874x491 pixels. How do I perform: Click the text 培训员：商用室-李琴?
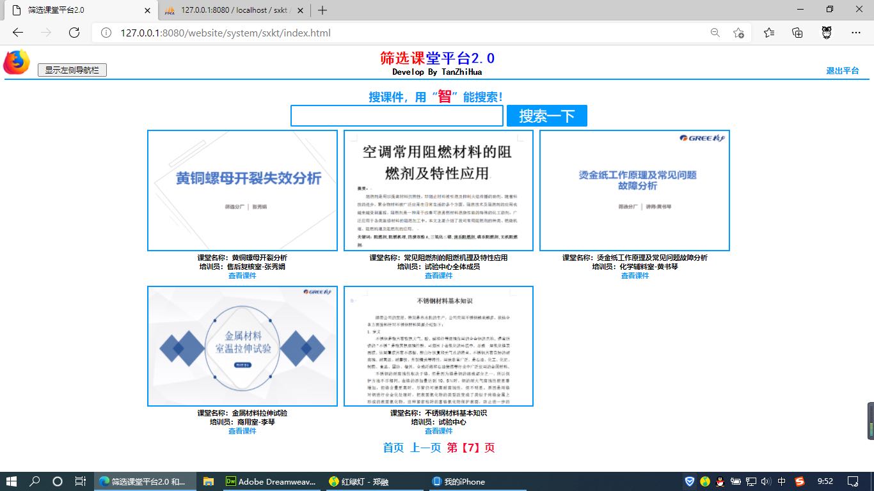242,422
